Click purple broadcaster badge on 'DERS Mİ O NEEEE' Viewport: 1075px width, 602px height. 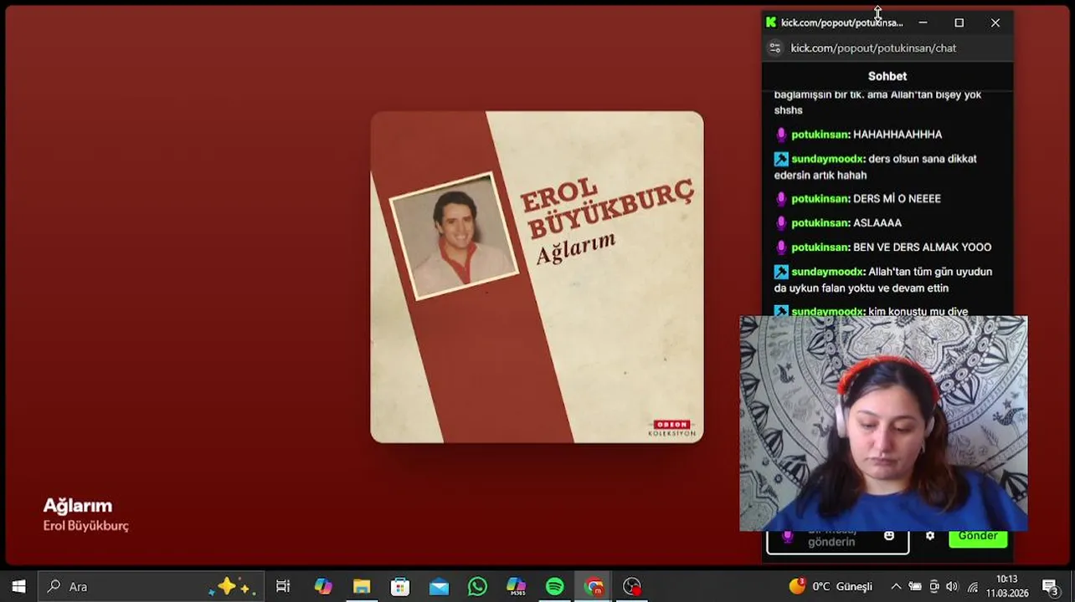click(x=781, y=198)
